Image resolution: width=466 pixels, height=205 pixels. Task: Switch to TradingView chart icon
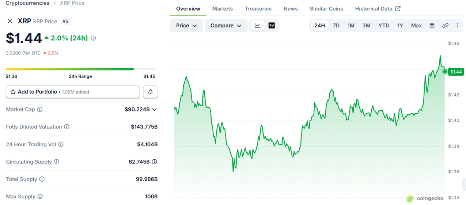pos(272,26)
